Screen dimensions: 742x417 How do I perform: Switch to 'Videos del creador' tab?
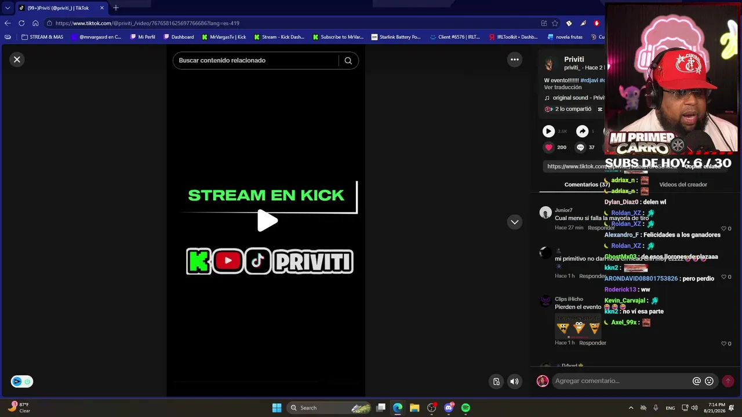coord(683,185)
